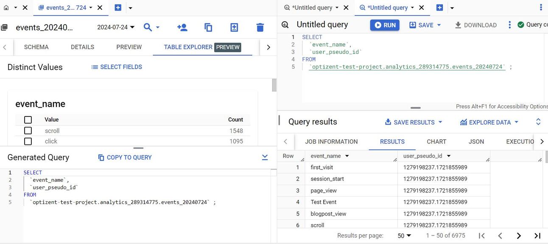Copy the events table

point(208,27)
